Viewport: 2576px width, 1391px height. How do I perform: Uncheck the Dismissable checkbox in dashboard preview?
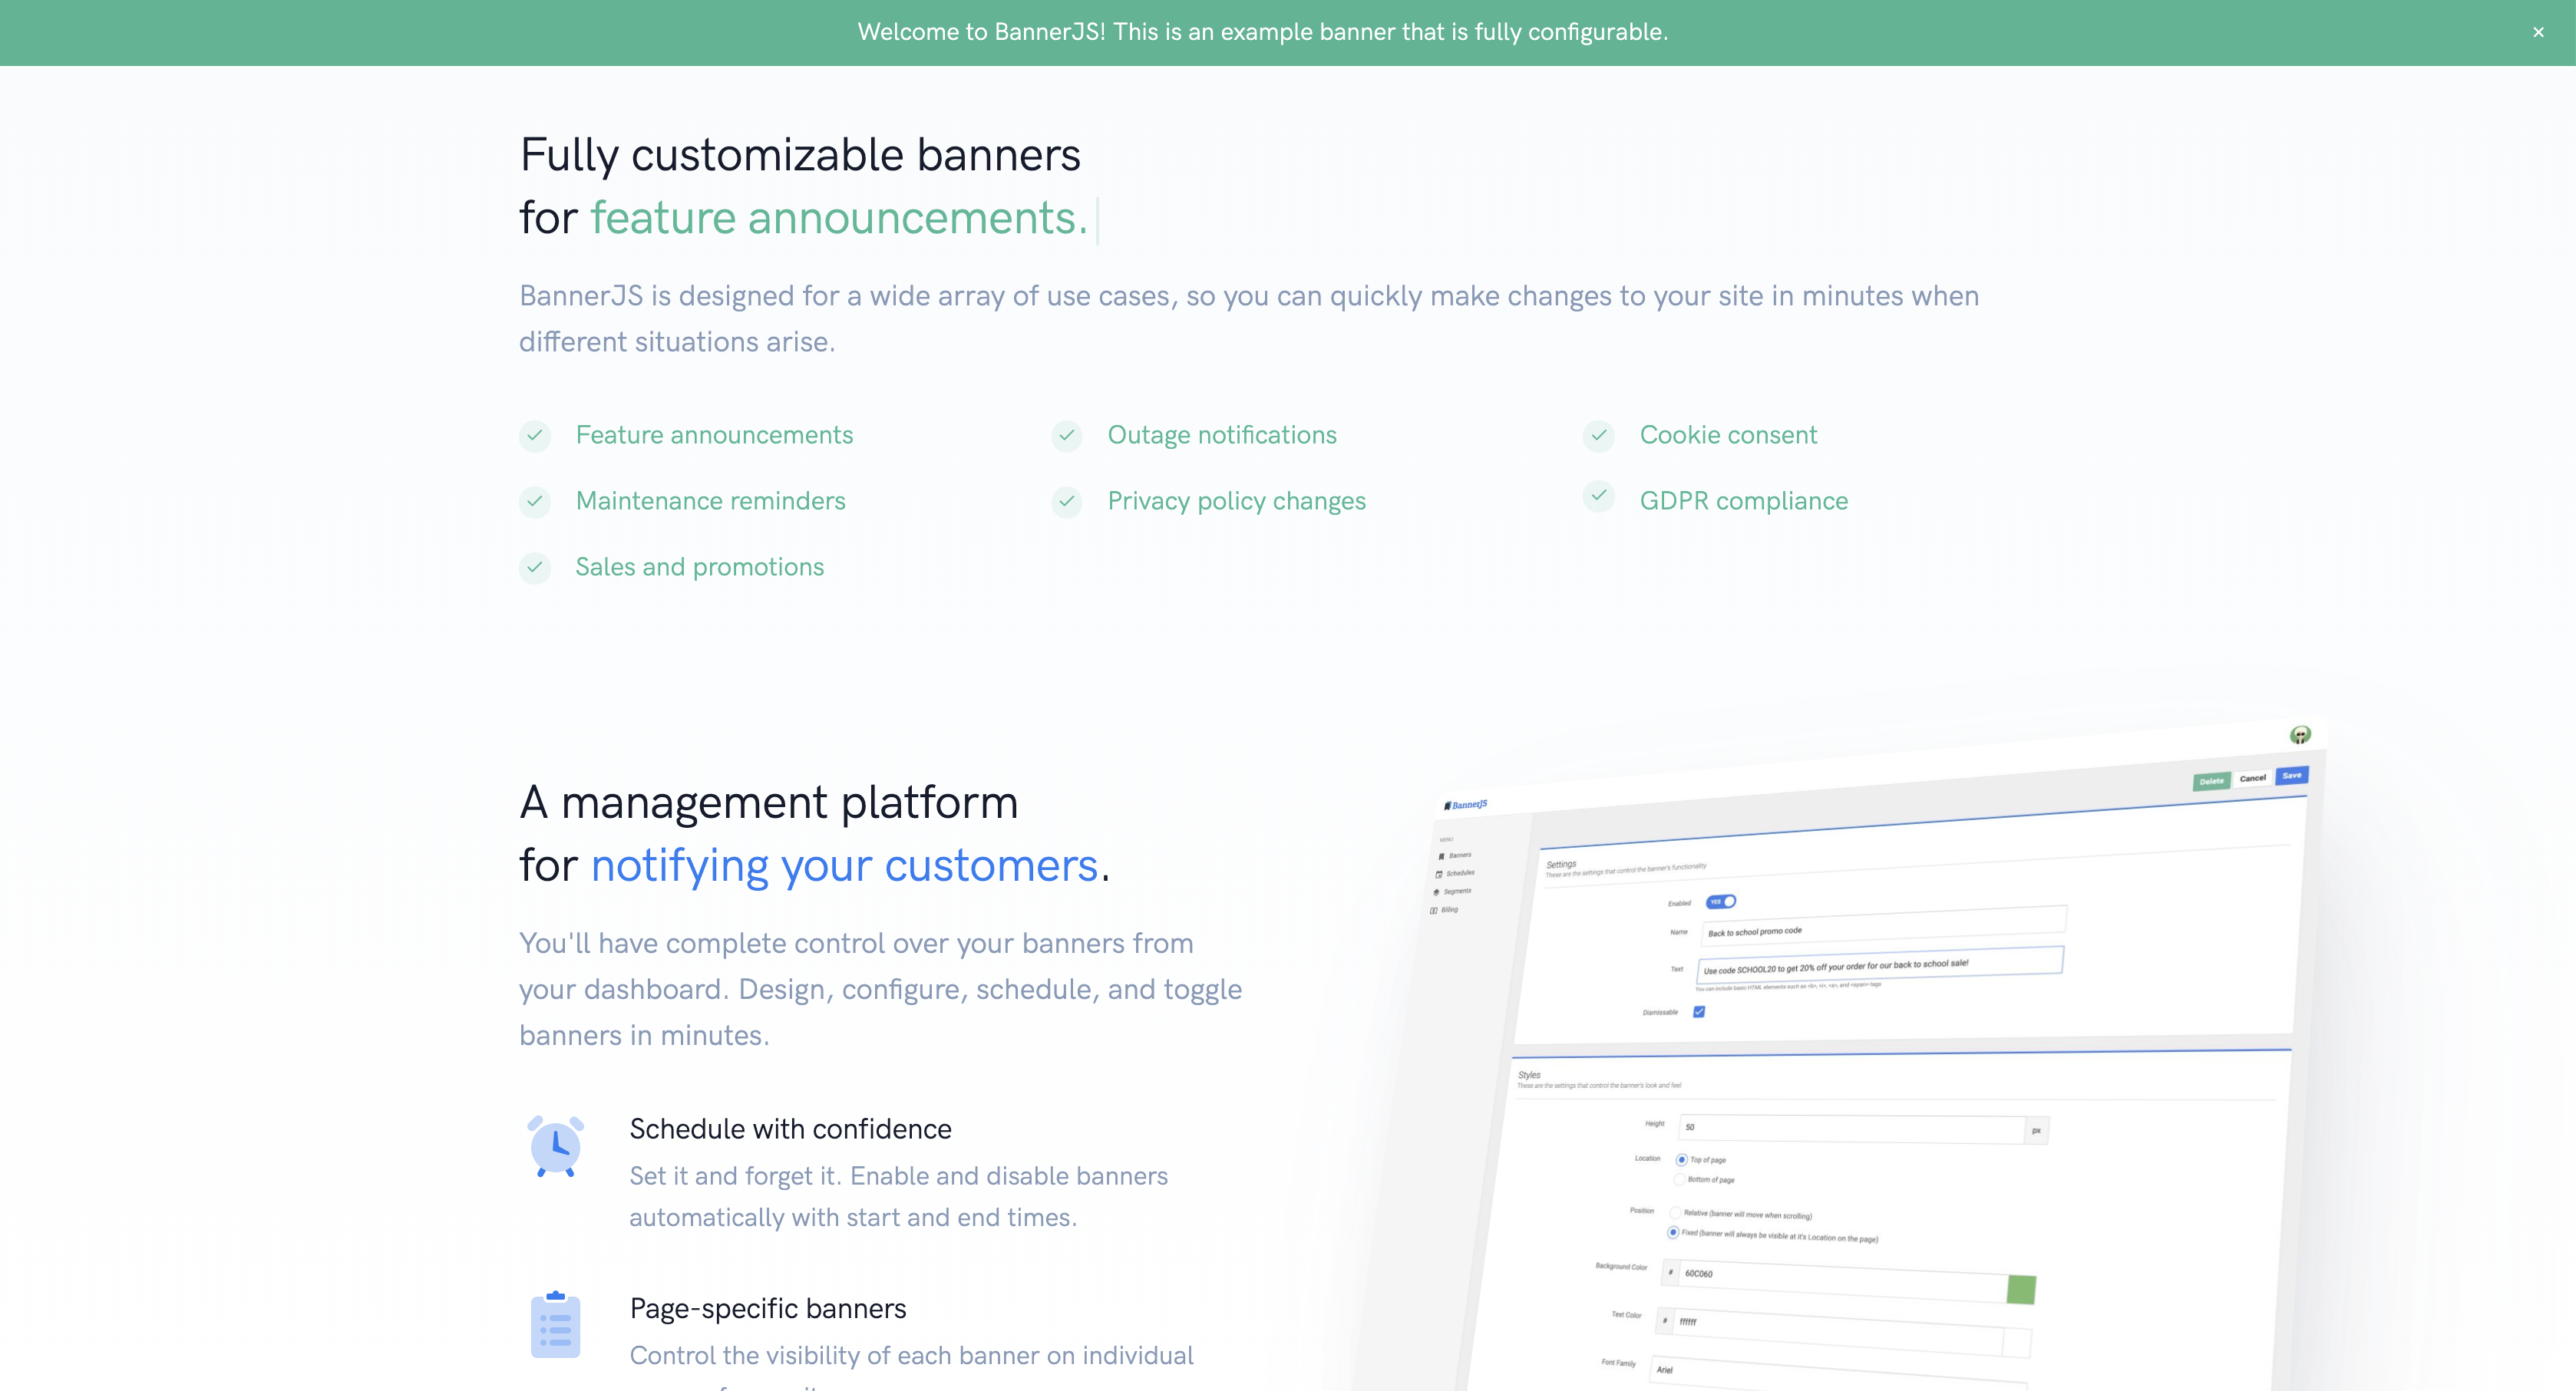[1699, 1011]
